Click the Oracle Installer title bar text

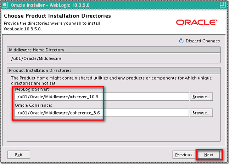50,5
